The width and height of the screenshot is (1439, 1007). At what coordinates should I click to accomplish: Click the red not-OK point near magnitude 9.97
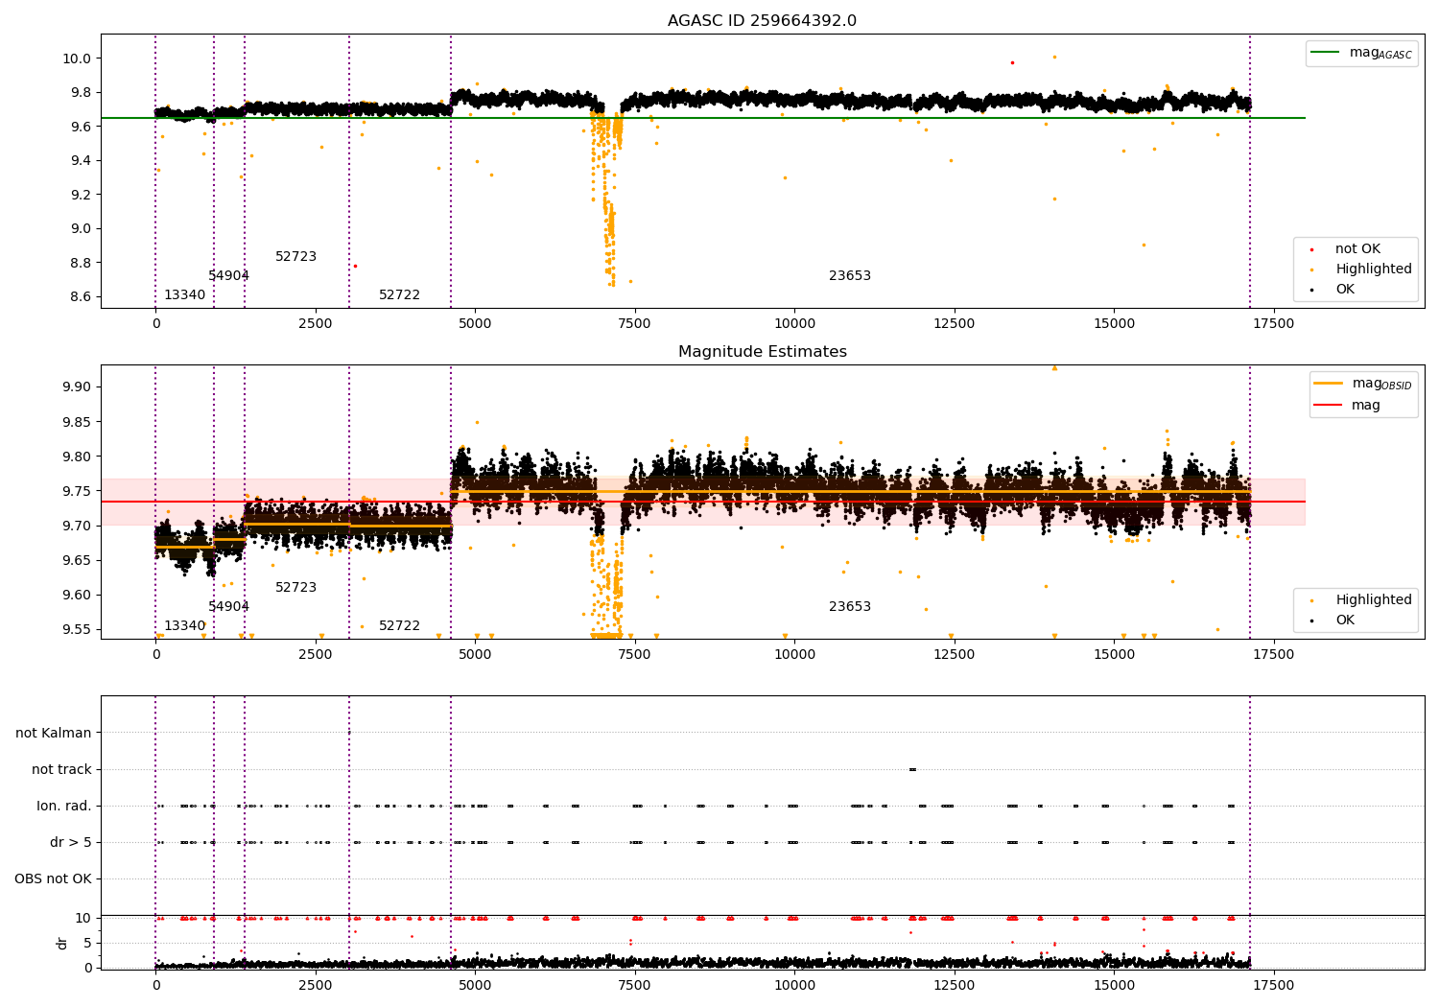tap(1012, 62)
